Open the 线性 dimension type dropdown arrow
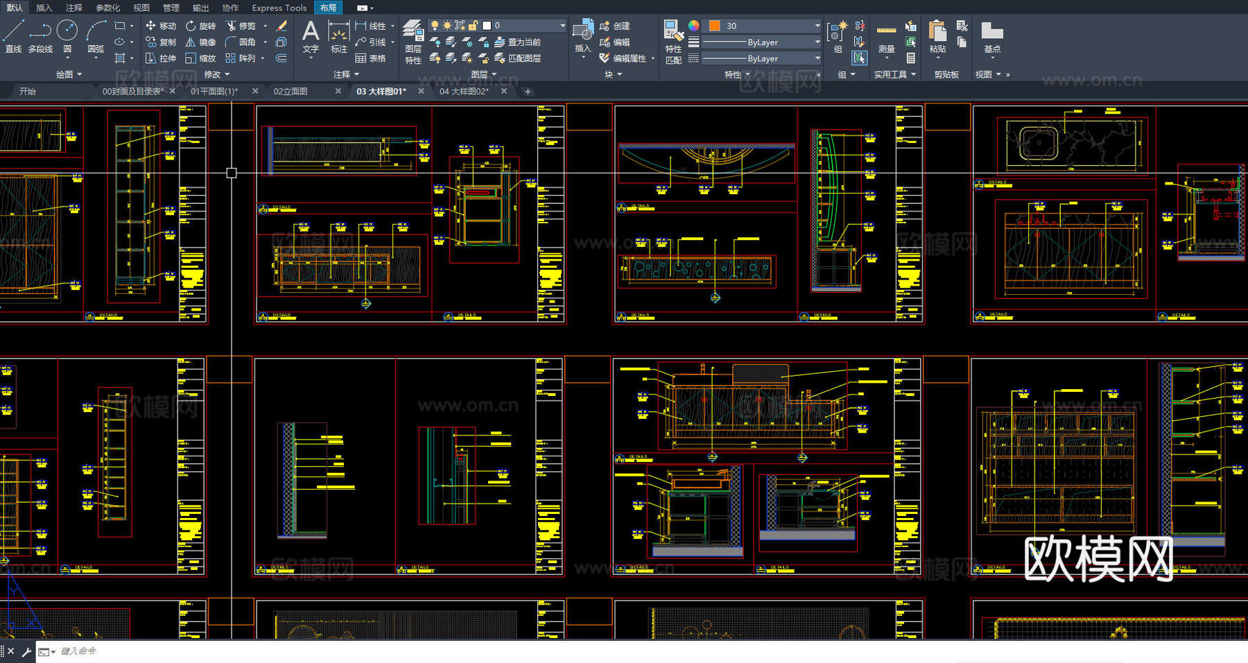The height and width of the screenshot is (663, 1248). [393, 26]
